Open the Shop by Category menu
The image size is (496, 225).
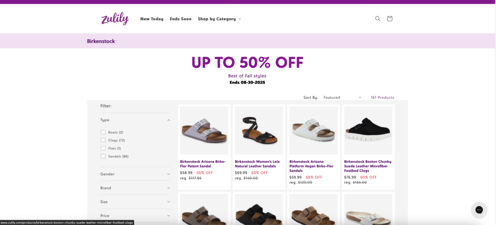(219, 19)
